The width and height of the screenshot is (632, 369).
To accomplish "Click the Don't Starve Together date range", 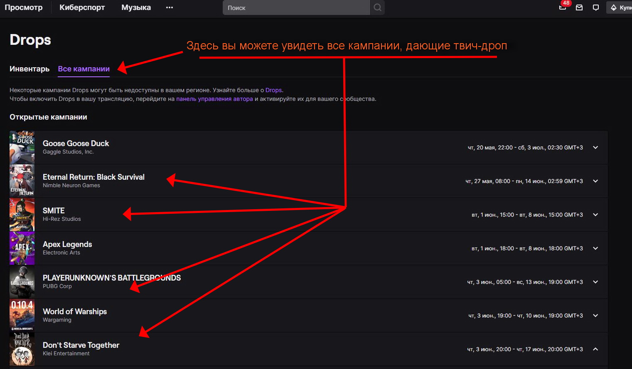I will tap(525, 349).
